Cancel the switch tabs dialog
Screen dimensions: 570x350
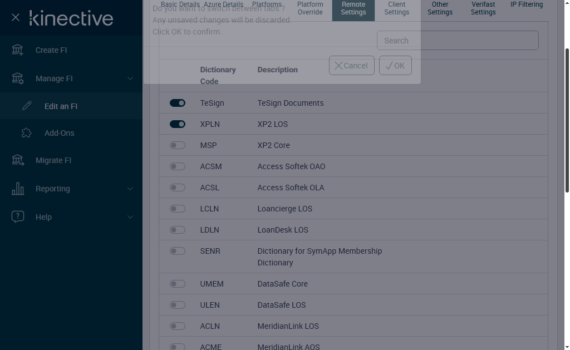351,66
